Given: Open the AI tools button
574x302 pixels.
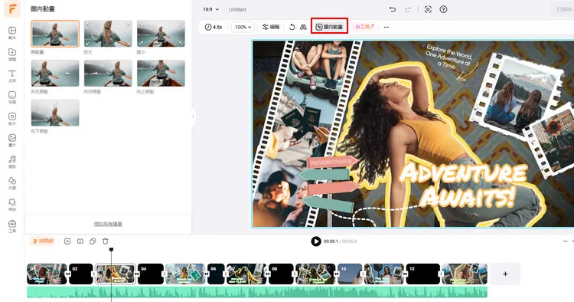Looking at the screenshot, I should point(364,27).
